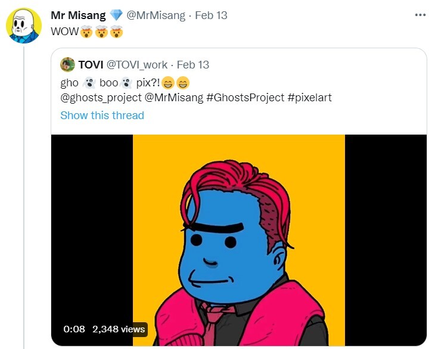Open the three-dot more options menu

420,15
